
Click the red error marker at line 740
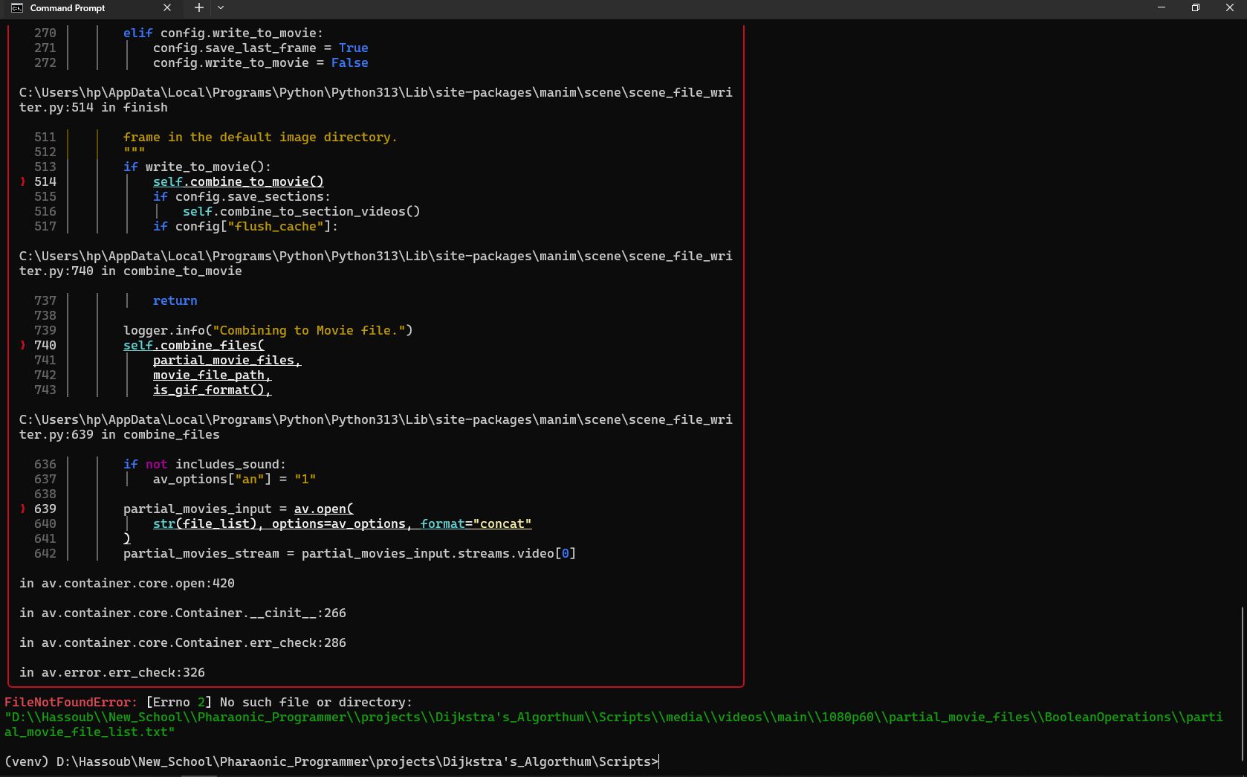click(x=23, y=345)
